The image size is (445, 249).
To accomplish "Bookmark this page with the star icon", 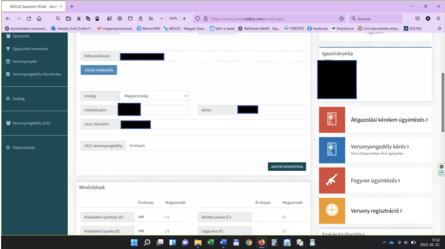I will point(341,18).
